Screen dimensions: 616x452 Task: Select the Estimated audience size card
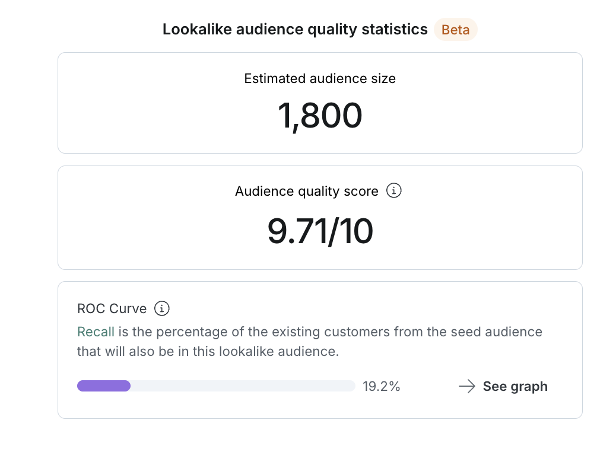click(320, 103)
